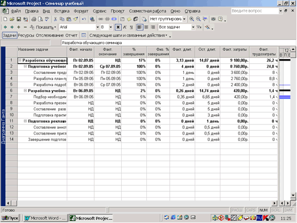The image size is (297, 223).
Task: Open Task Information icon
Action: pyautogui.click(x=122, y=19)
